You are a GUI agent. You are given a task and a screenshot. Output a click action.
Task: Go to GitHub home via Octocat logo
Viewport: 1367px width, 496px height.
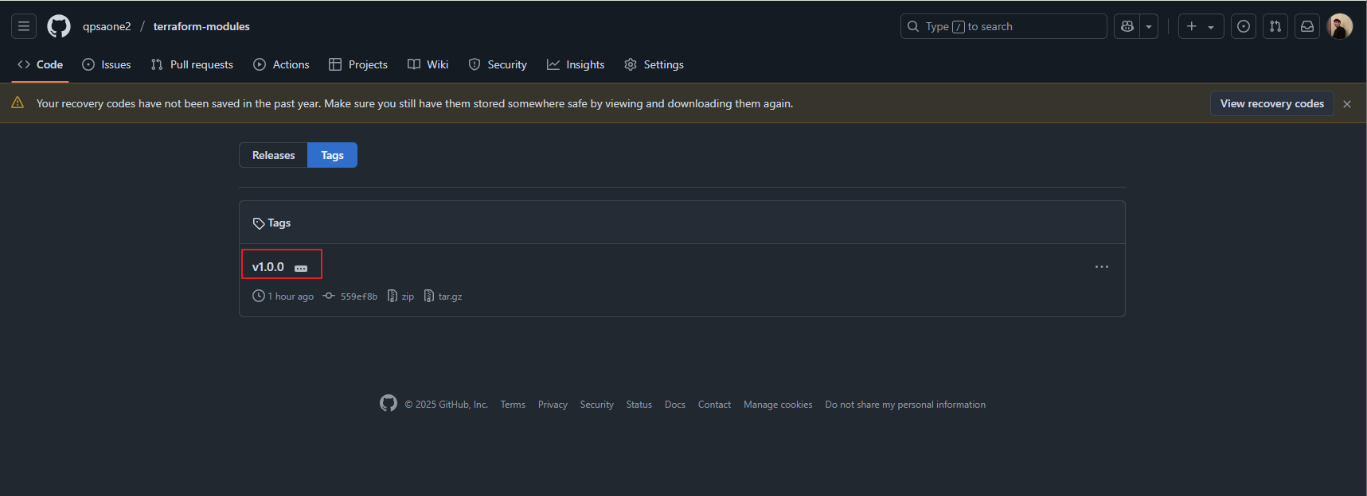(59, 26)
